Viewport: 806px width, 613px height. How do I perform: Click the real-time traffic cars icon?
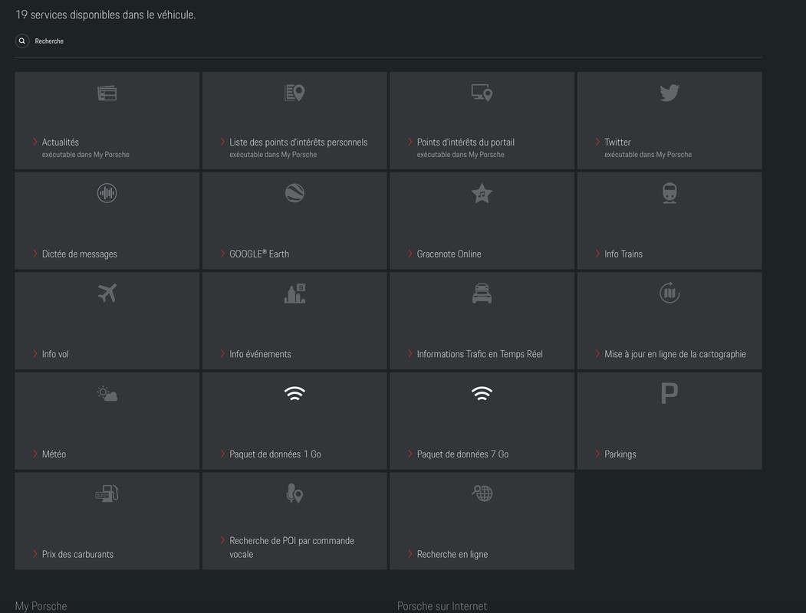[482, 293]
